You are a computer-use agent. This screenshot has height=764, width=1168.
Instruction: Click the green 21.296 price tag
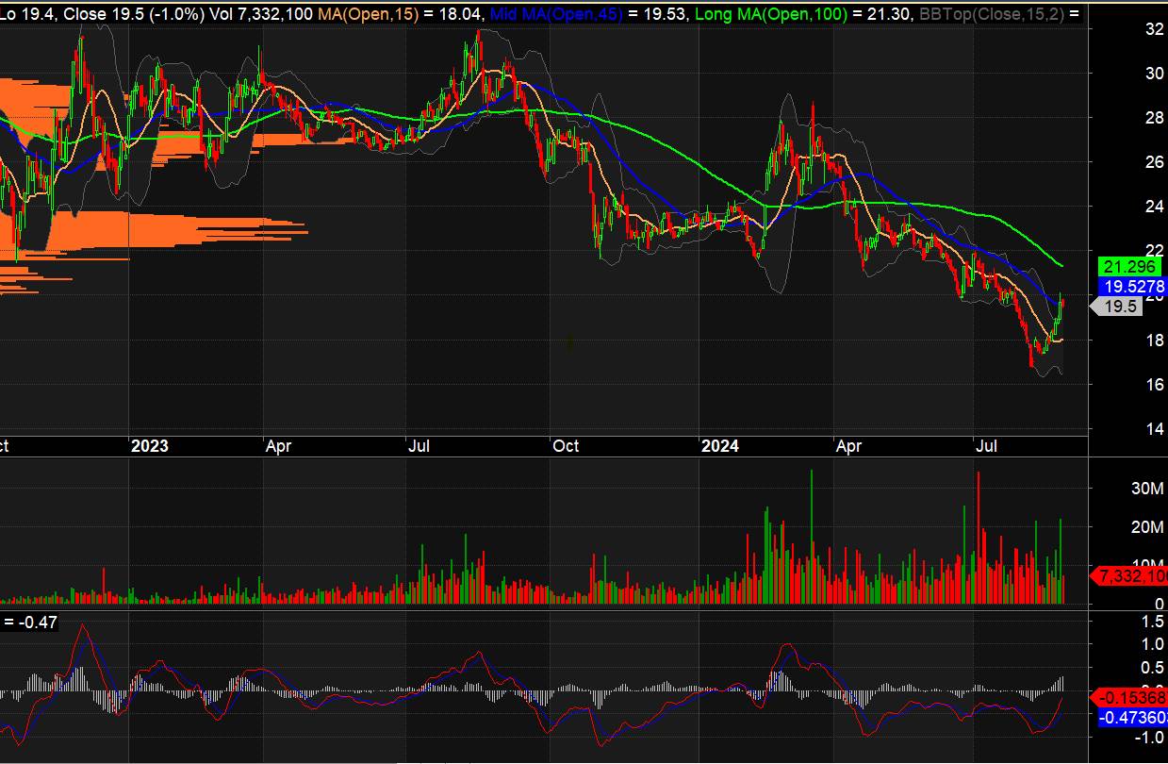click(1128, 267)
